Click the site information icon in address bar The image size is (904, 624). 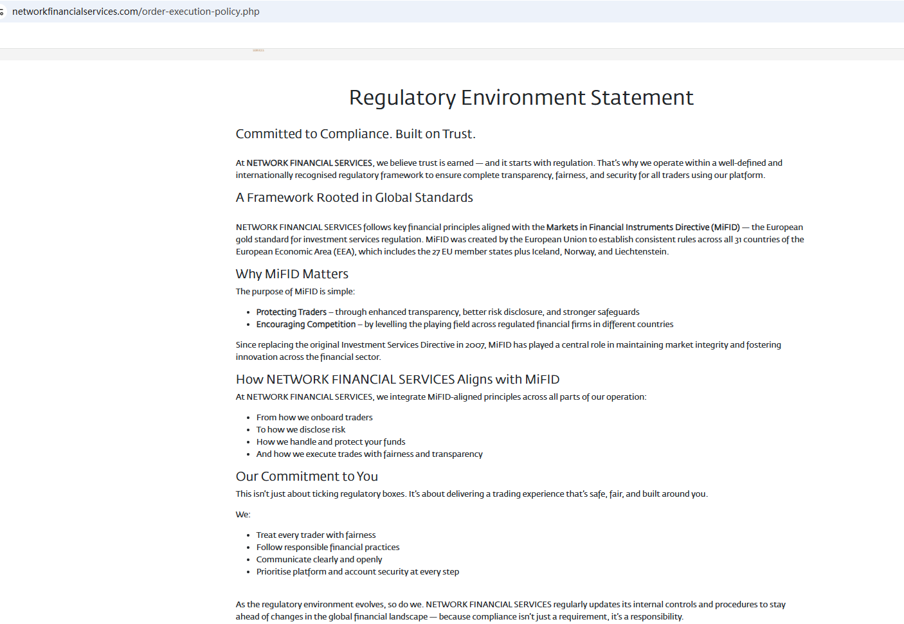2,12
